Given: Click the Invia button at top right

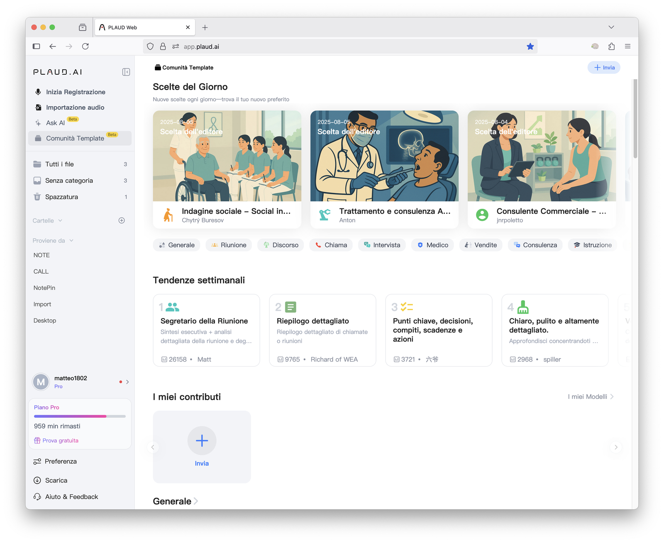Looking at the screenshot, I should click(x=604, y=68).
